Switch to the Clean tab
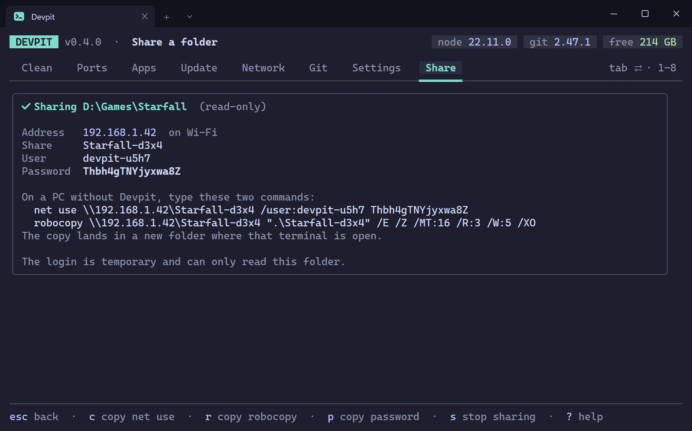 37,68
